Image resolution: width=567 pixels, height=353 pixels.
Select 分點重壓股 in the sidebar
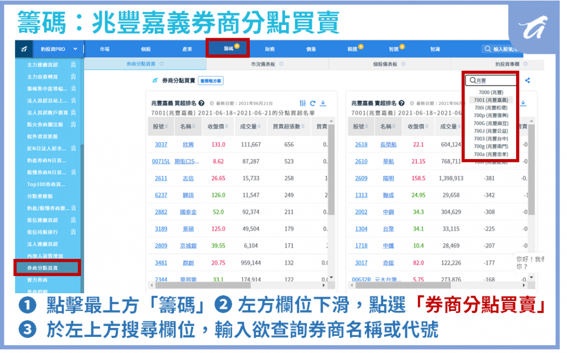(x=40, y=196)
